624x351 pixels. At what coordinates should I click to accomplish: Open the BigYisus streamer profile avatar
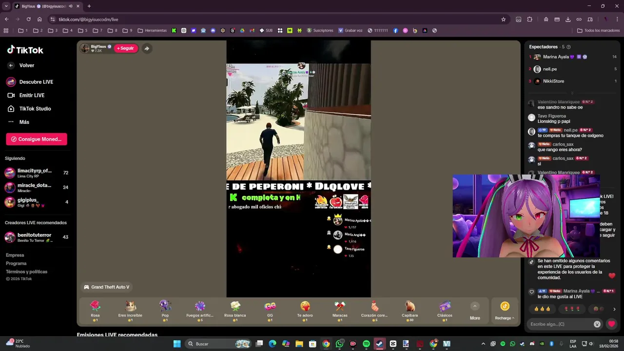point(85,48)
